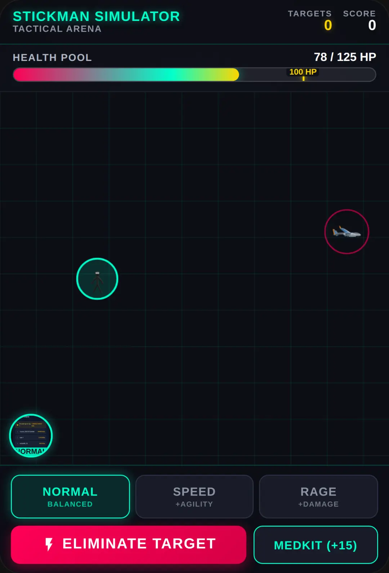This screenshot has height=573, width=389.
Task: Click the STICKMAN SIMULATOR title
Action: pos(97,16)
